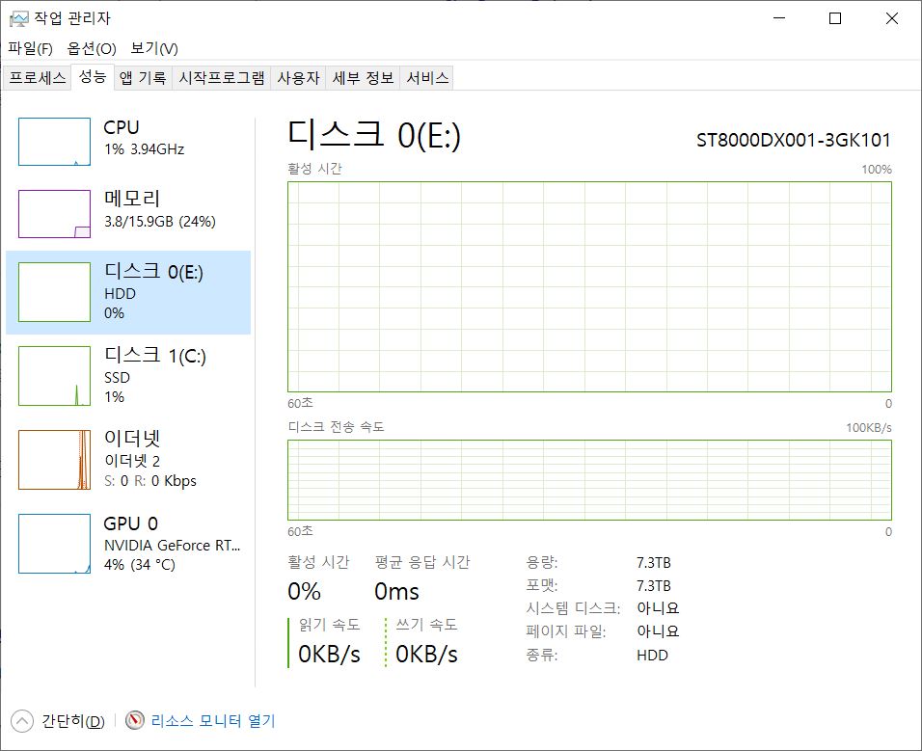The width and height of the screenshot is (922, 751).
Task: Select 디스크 1(C:) SSD mini graph
Action: (54, 376)
